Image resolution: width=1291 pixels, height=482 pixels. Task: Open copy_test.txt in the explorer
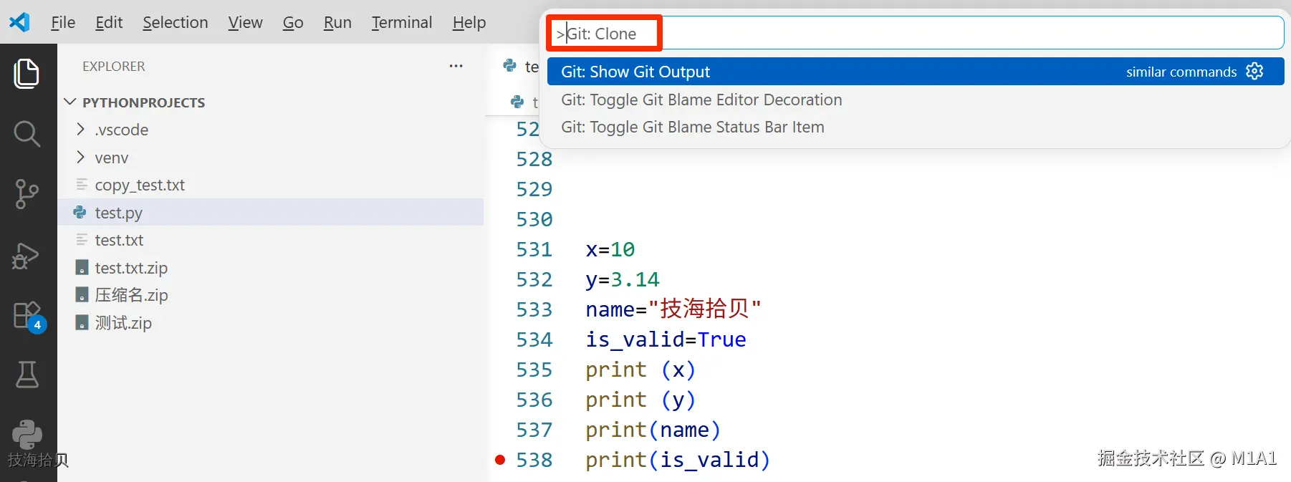click(140, 185)
